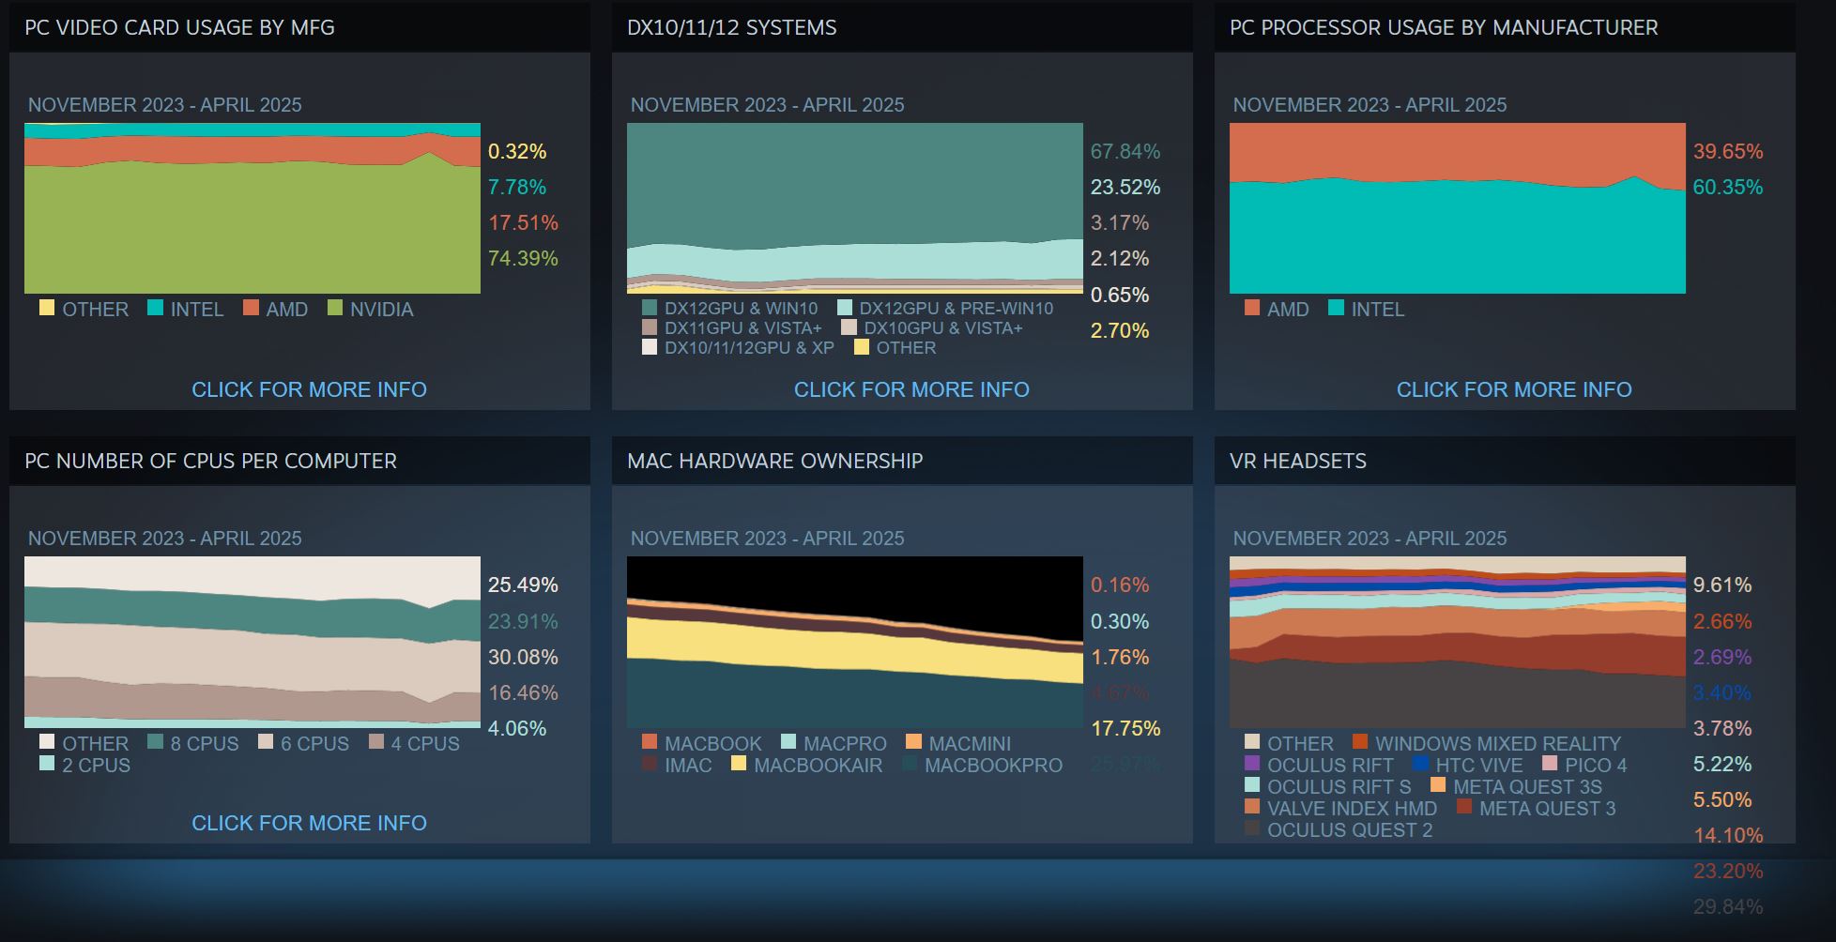Click the processor manufacturer area chart
Image resolution: width=1836 pixels, height=942 pixels.
click(1458, 208)
